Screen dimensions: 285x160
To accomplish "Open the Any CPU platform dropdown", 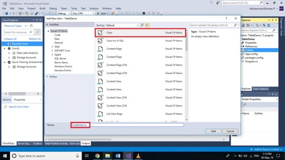I will (x=83, y=14).
